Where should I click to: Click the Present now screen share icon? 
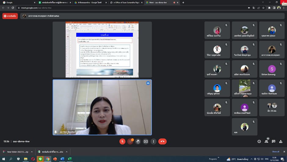point(146,141)
